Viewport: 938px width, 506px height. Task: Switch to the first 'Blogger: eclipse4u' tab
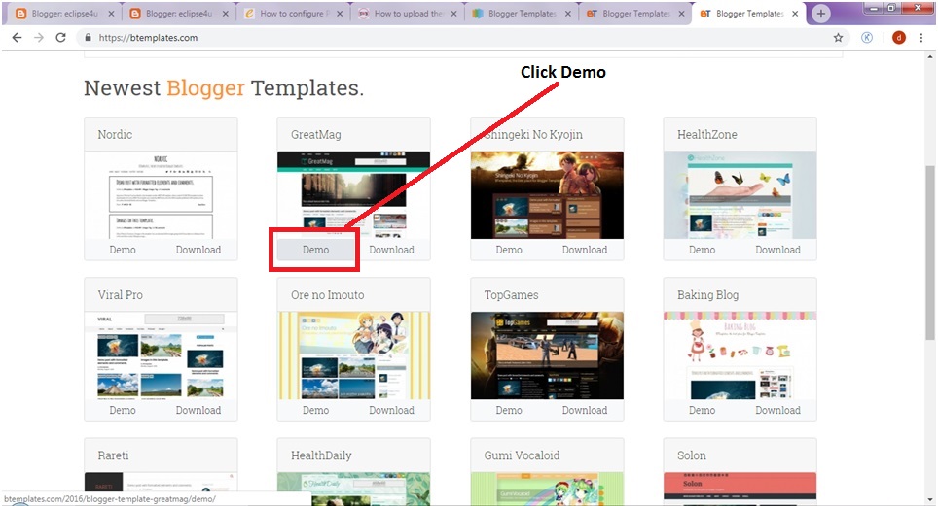pyautogui.click(x=64, y=14)
